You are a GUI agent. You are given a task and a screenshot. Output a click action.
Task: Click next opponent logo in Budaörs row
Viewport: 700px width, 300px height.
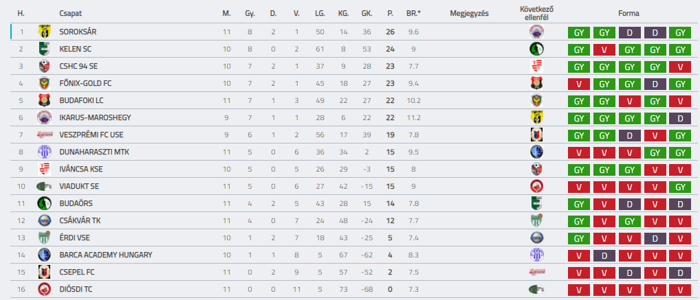pyautogui.click(x=536, y=203)
